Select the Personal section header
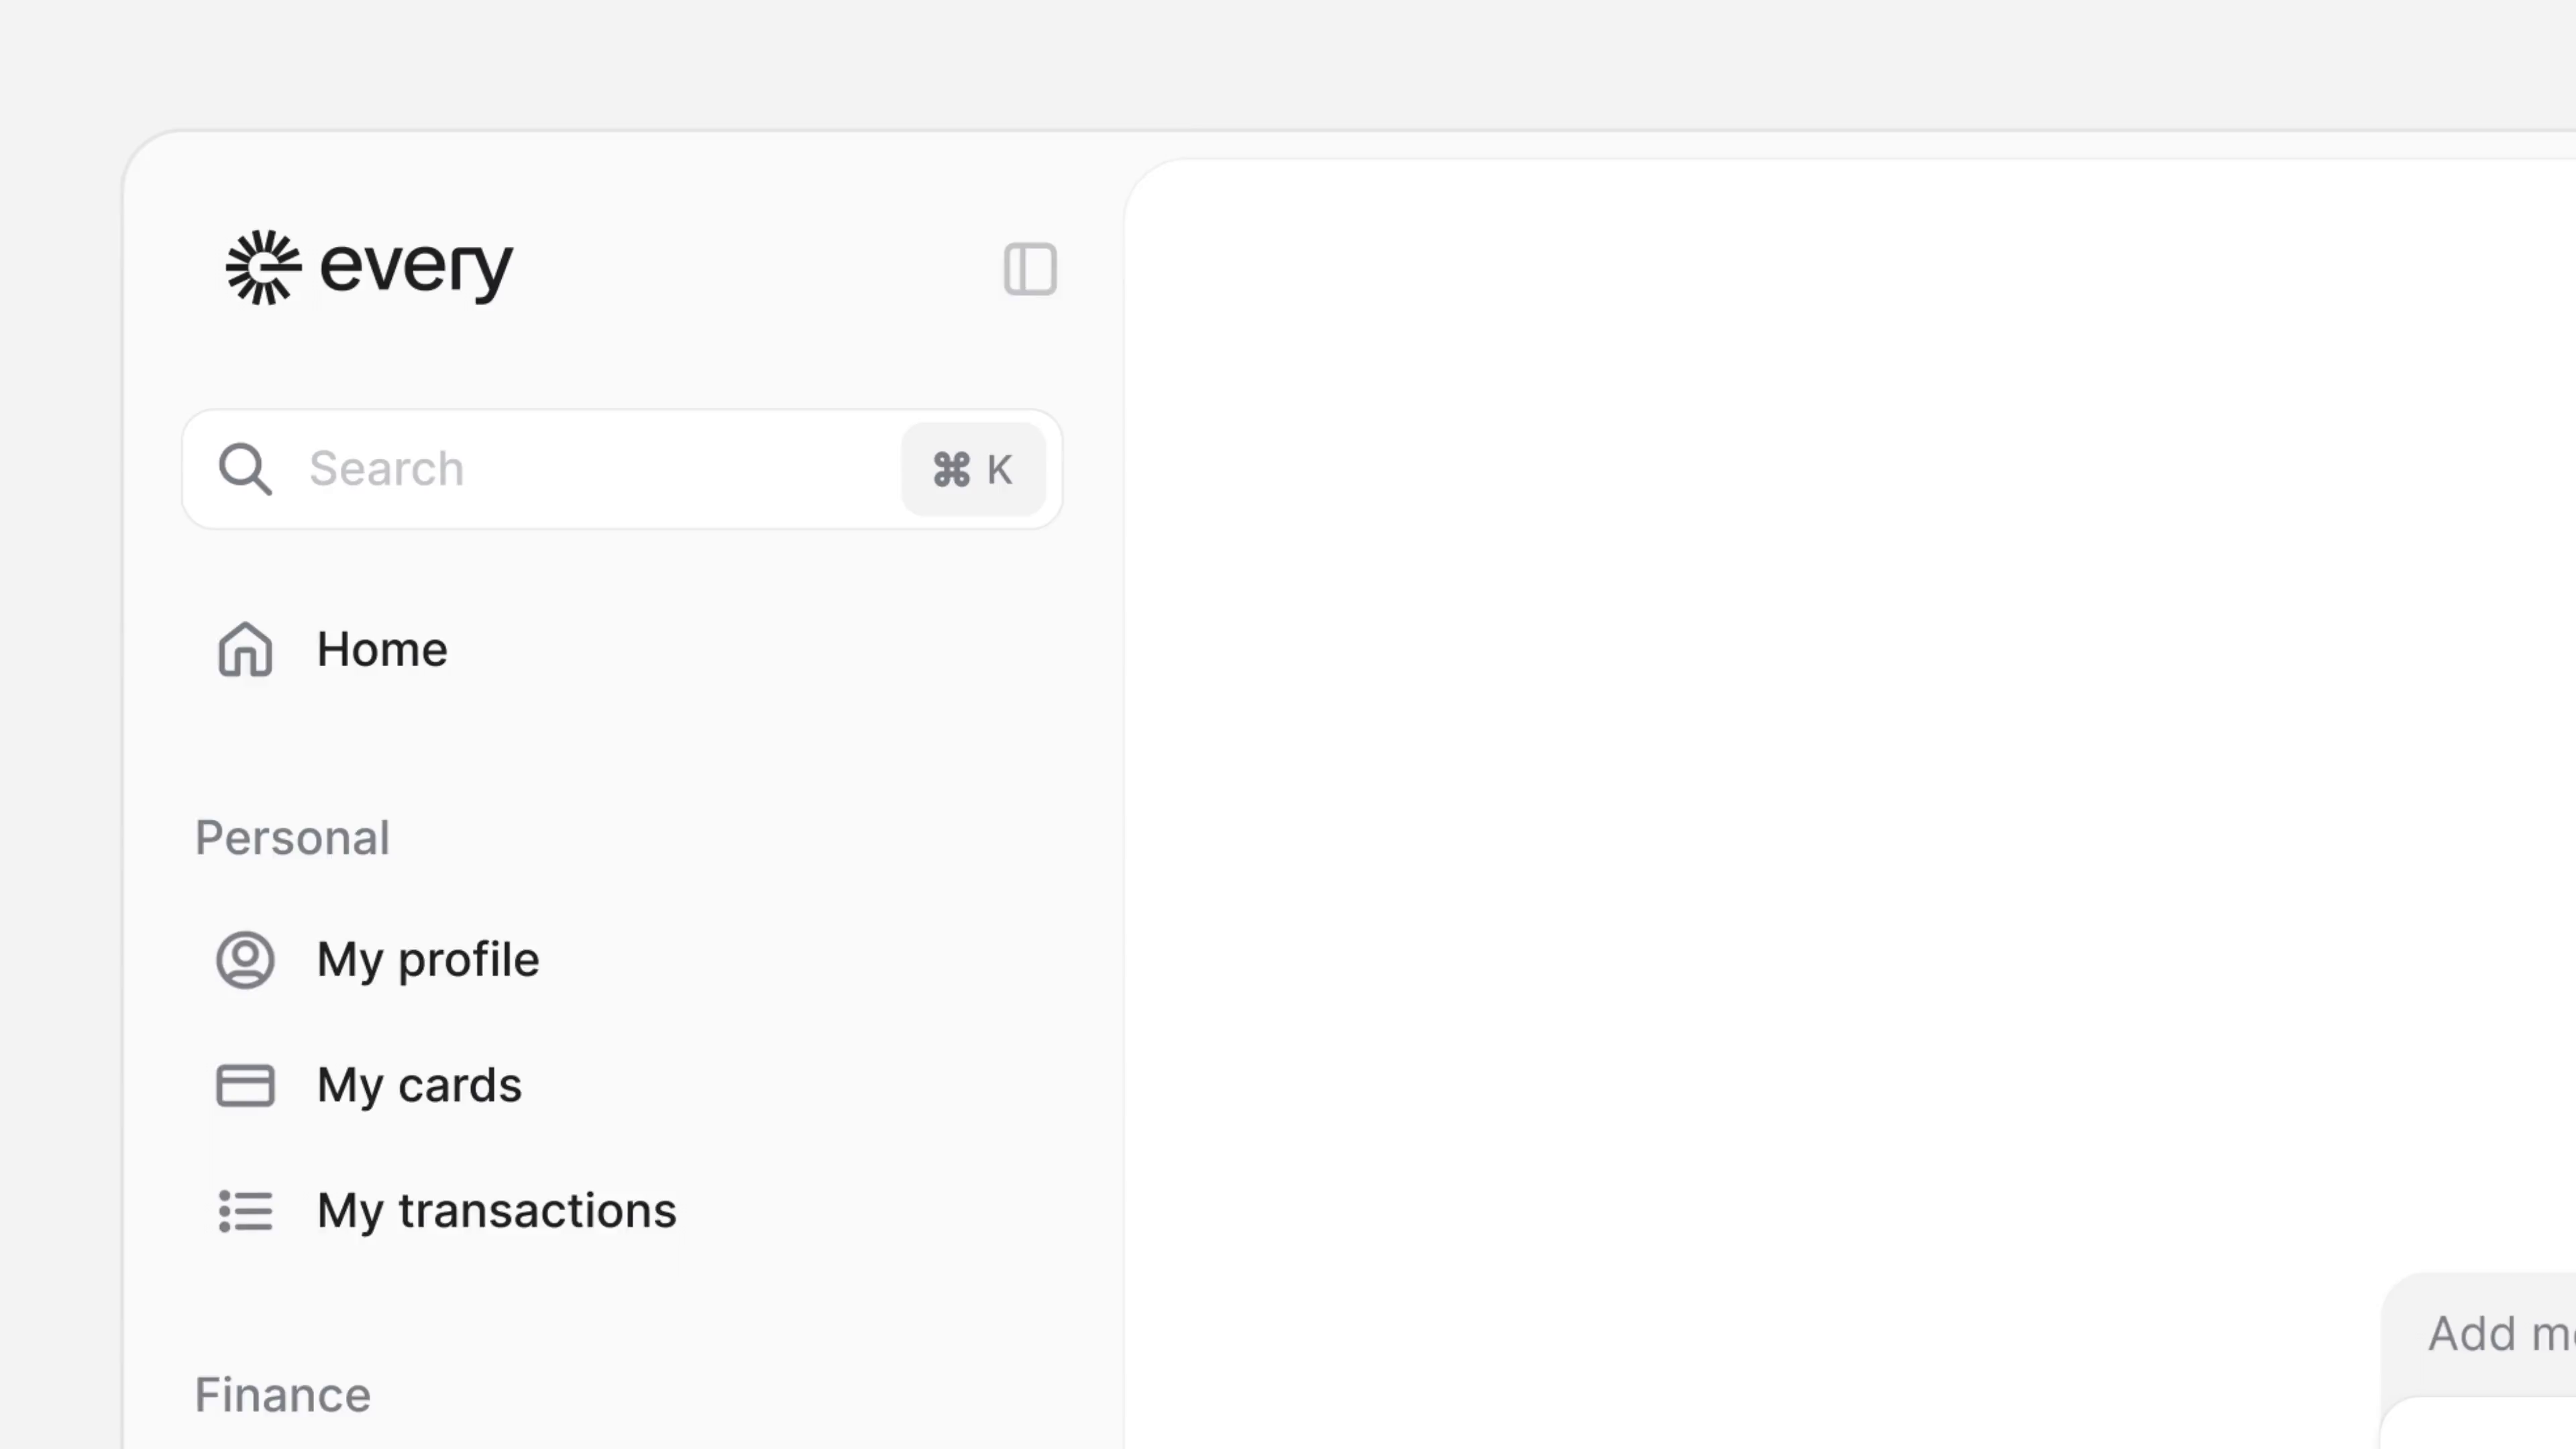The height and width of the screenshot is (1449, 2576). [292, 838]
